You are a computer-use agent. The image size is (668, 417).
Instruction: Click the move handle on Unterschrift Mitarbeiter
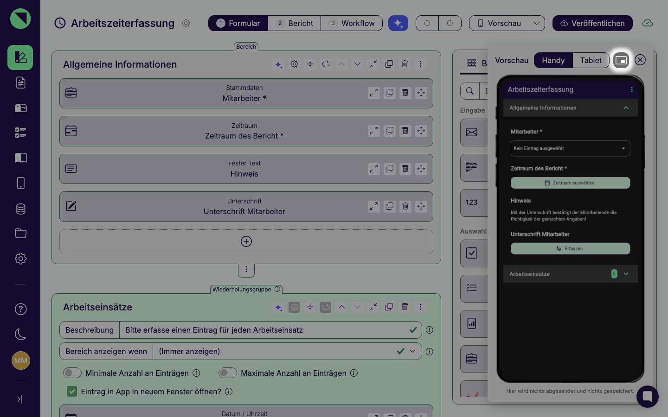(421, 206)
